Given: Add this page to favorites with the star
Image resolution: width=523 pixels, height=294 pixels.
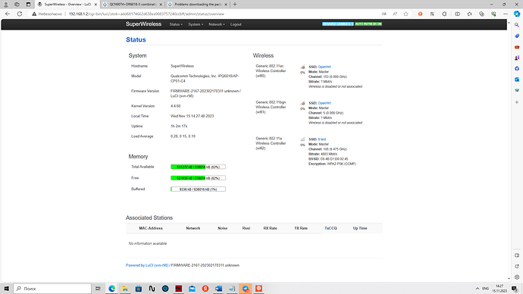Looking at the screenshot, I should pyautogui.click(x=406, y=14).
